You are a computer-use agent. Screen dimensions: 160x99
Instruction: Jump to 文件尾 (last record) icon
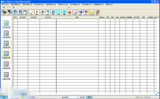pos(21,12)
